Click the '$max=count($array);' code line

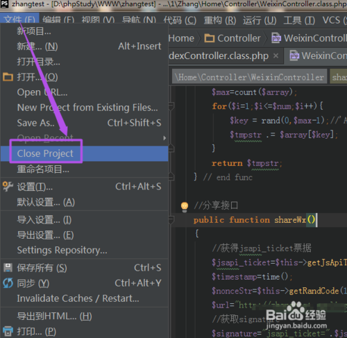point(255,92)
